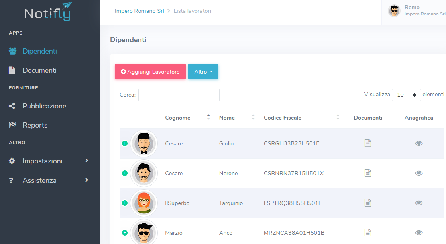Open document icon for Giulio Cesare
The width and height of the screenshot is (446, 244).
click(x=368, y=143)
